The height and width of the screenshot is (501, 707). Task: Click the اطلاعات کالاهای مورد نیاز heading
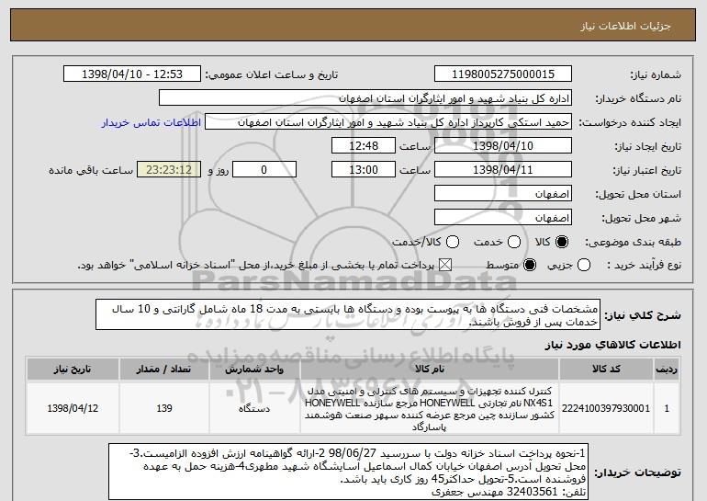612,345
